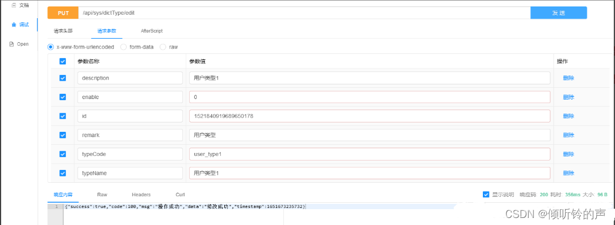
Task: Click the description value field 用户类型1
Action: tap(369, 78)
